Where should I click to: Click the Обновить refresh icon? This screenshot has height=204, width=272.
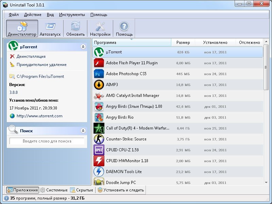point(75,29)
